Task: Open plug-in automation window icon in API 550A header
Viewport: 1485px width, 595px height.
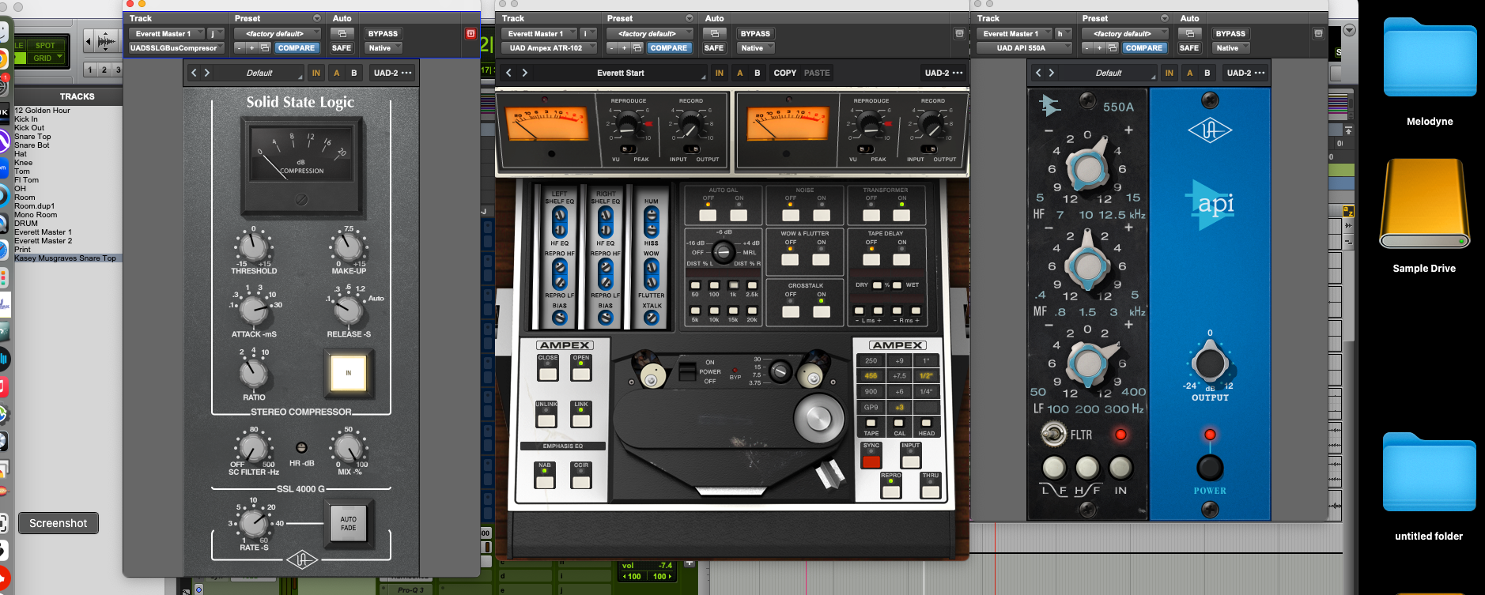Action: 1188,33
